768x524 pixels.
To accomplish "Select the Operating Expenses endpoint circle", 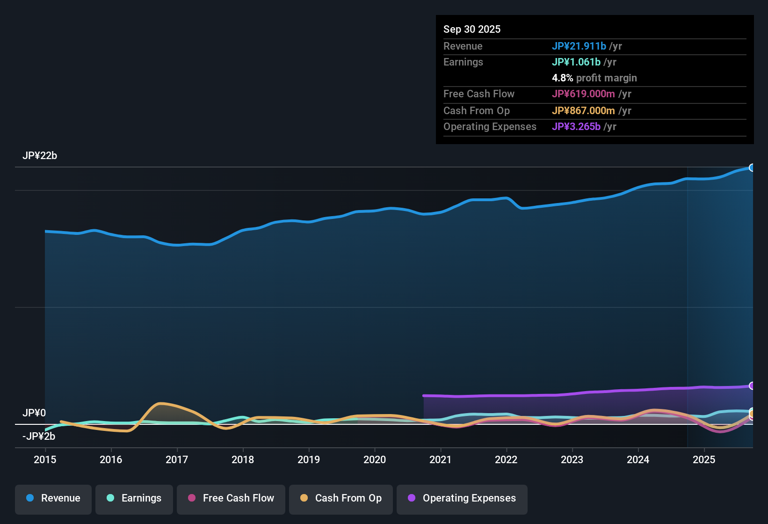I will (753, 386).
